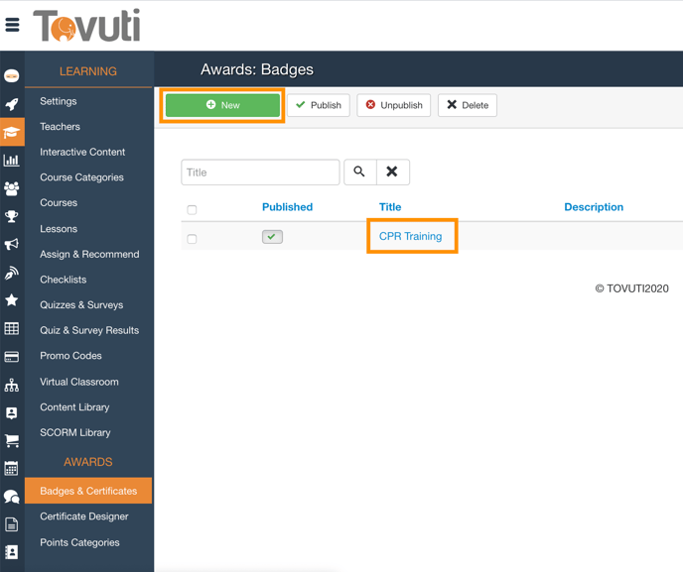
Task: Open Badges & Certificates menu item
Action: click(88, 491)
